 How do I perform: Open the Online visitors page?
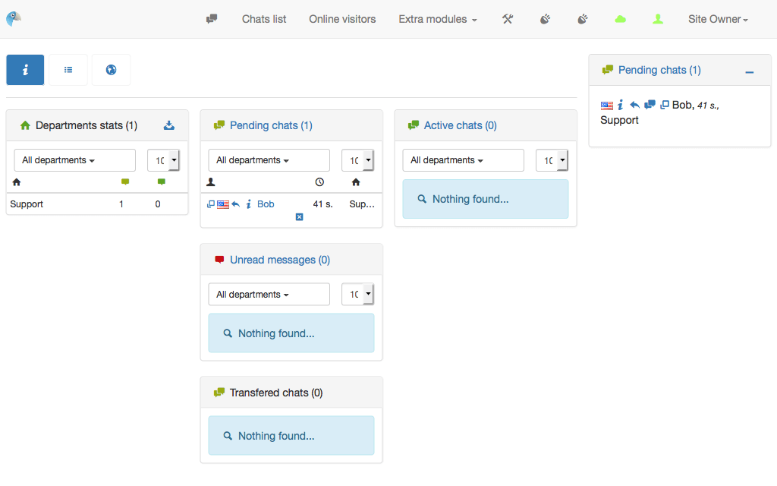click(x=342, y=19)
